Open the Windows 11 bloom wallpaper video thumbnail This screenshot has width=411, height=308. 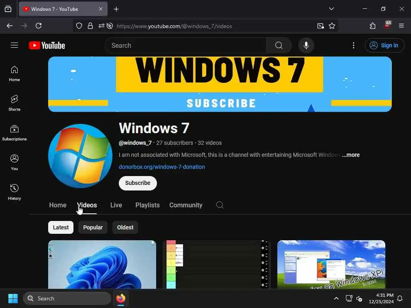click(102, 264)
